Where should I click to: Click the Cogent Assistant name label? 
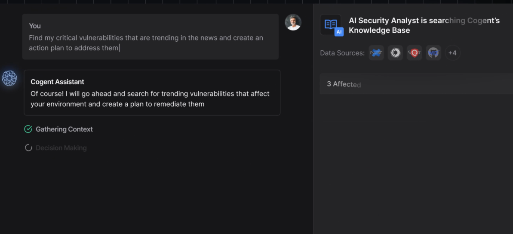(x=57, y=82)
